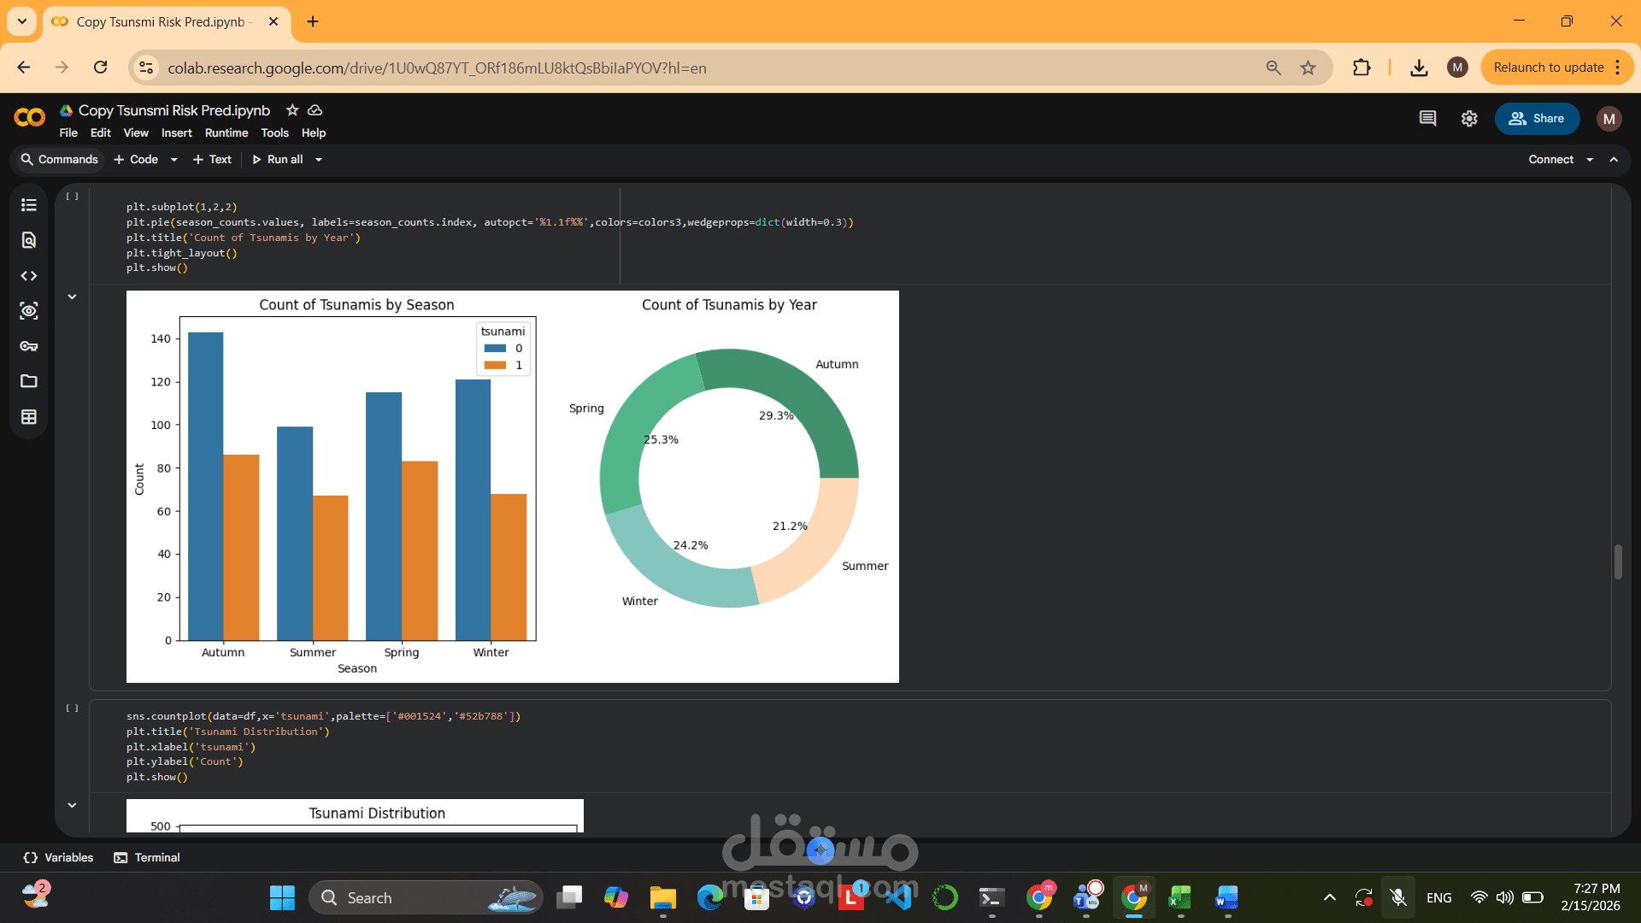The width and height of the screenshot is (1641, 923).
Task: Star the notebook title
Action: pyautogui.click(x=292, y=110)
